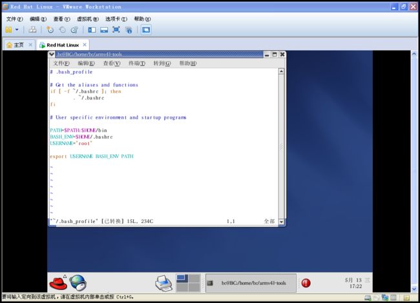Viewport: 420px width, 303px height.
Task: Click the red update alert icon
Action: point(306,283)
